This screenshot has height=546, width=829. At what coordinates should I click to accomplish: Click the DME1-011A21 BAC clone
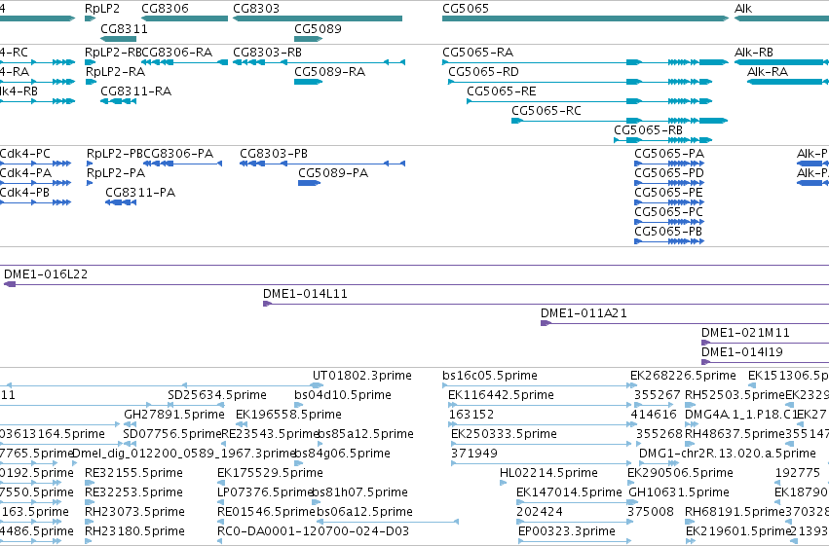point(685,324)
